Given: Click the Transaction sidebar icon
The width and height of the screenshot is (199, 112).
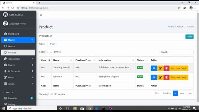Looking at the screenshot, I should (5, 59).
